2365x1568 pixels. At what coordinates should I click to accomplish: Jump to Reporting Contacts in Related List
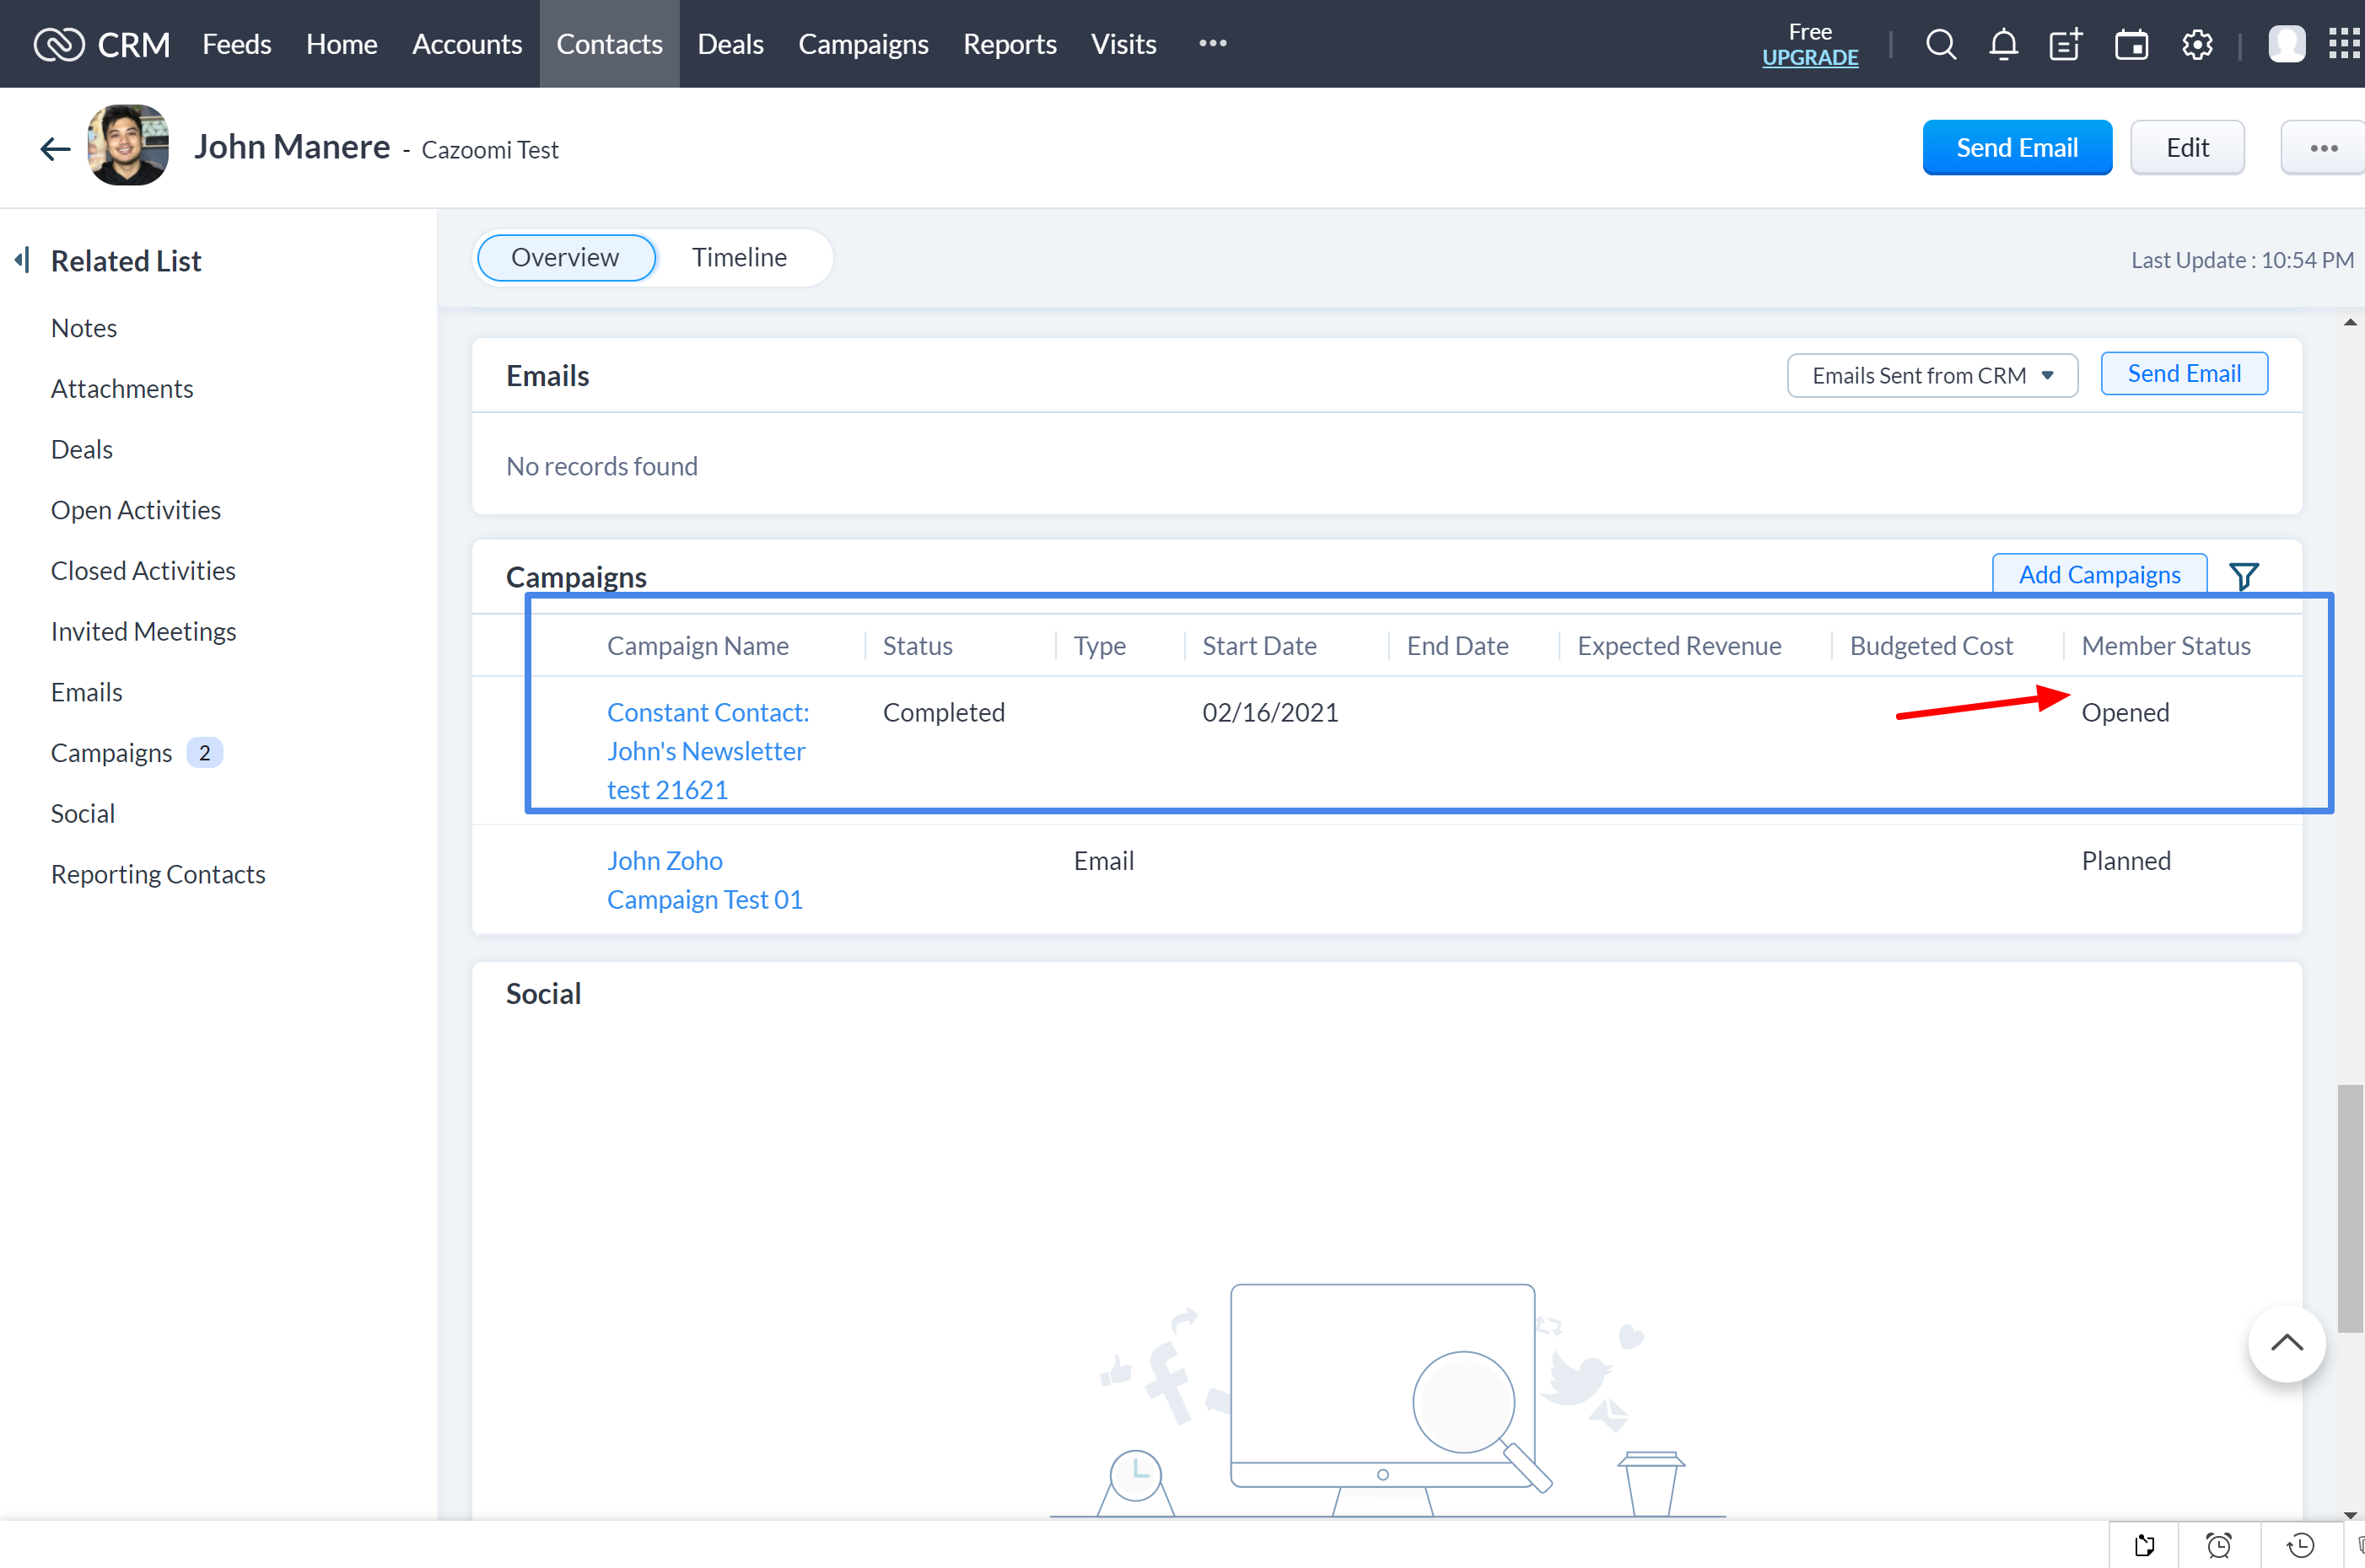tap(158, 874)
